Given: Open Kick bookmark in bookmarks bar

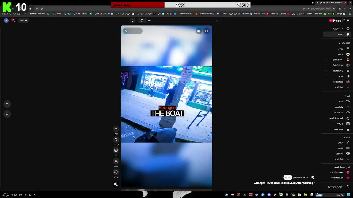Looking at the screenshot, I should (331, 14).
